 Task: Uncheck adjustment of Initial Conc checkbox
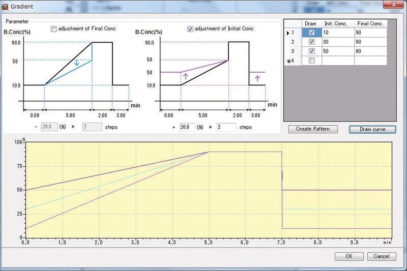pos(190,29)
